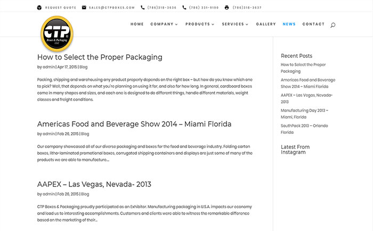The image size is (373, 231).
Task: Click Blog category on Apr 17 post
Action: (83, 67)
